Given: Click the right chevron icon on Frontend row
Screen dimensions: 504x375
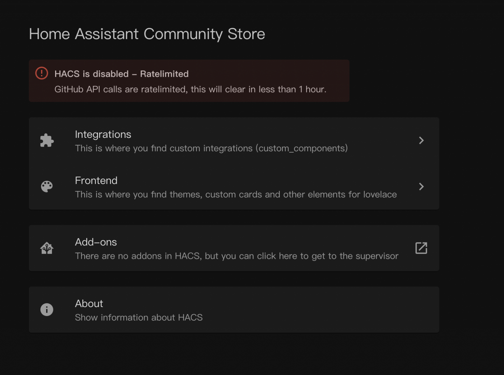Looking at the screenshot, I should tap(422, 186).
